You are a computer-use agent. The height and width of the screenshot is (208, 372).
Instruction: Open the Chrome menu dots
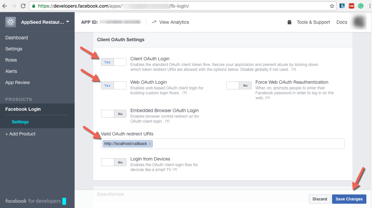click(x=370, y=6)
